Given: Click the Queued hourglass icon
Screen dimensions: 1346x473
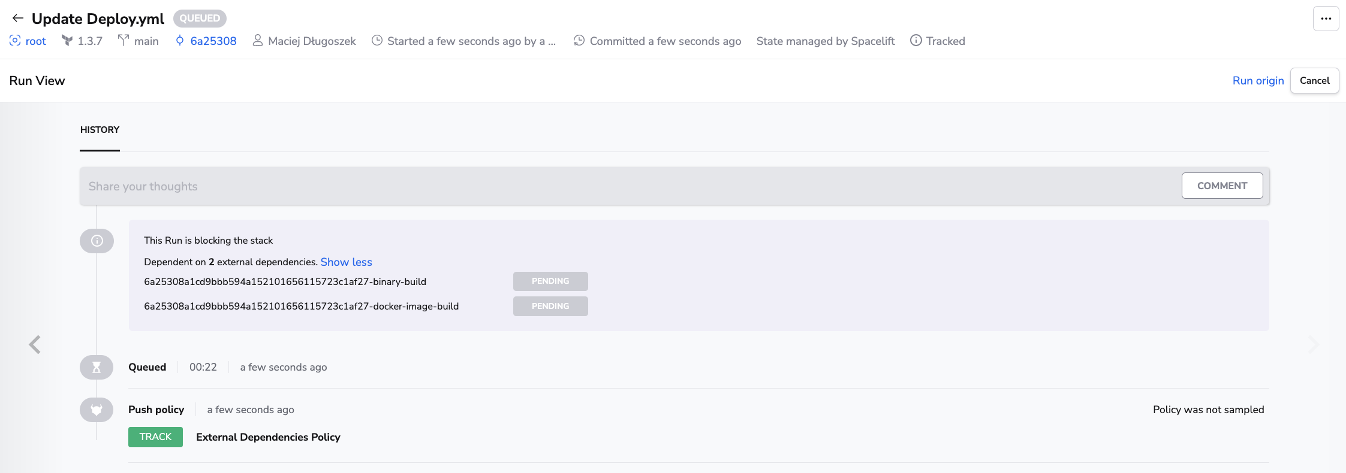Looking at the screenshot, I should [x=97, y=368].
